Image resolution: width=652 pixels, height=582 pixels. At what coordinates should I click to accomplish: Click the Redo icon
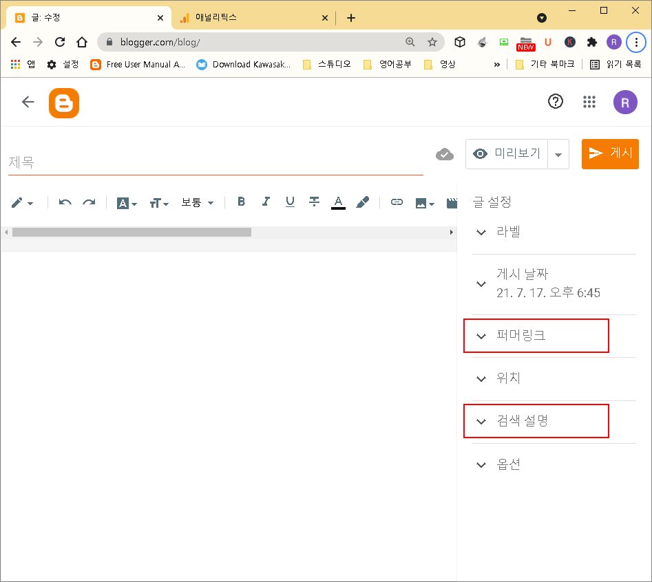coord(89,202)
